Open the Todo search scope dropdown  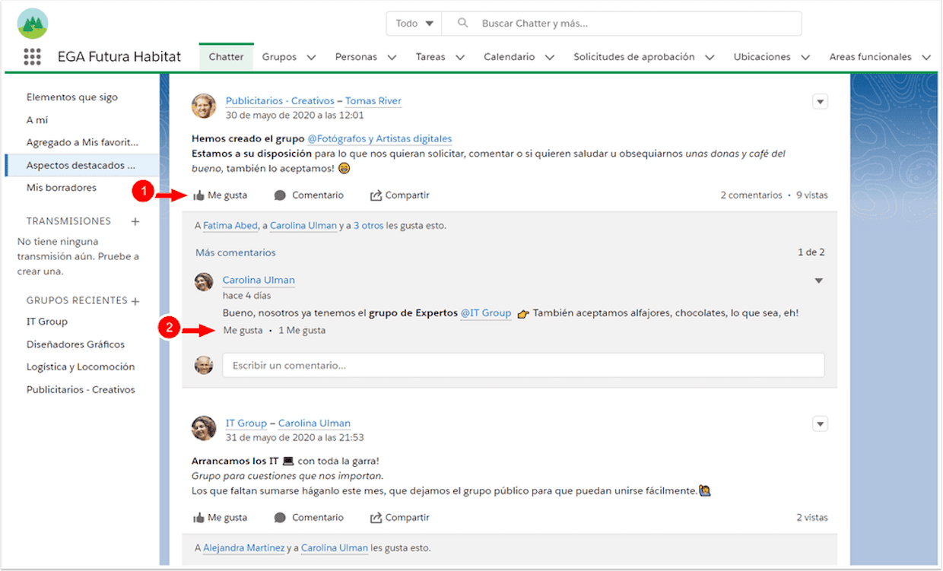click(414, 24)
